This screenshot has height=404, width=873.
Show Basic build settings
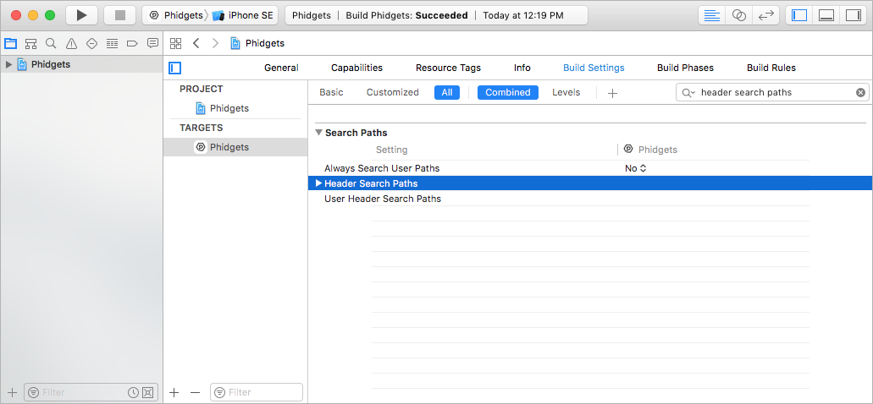[331, 92]
